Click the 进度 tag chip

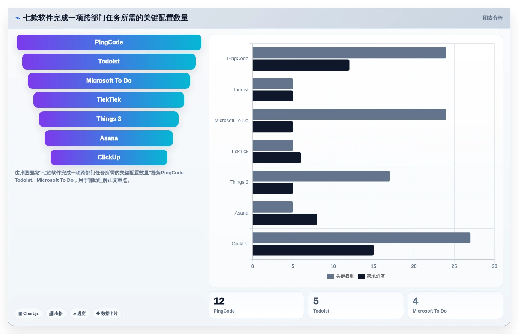point(79,313)
